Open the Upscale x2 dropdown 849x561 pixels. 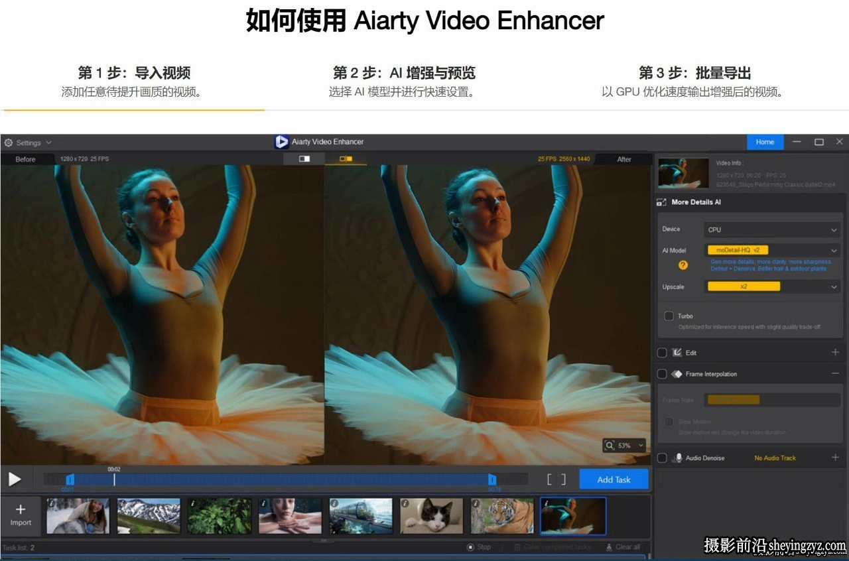pyautogui.click(x=772, y=287)
